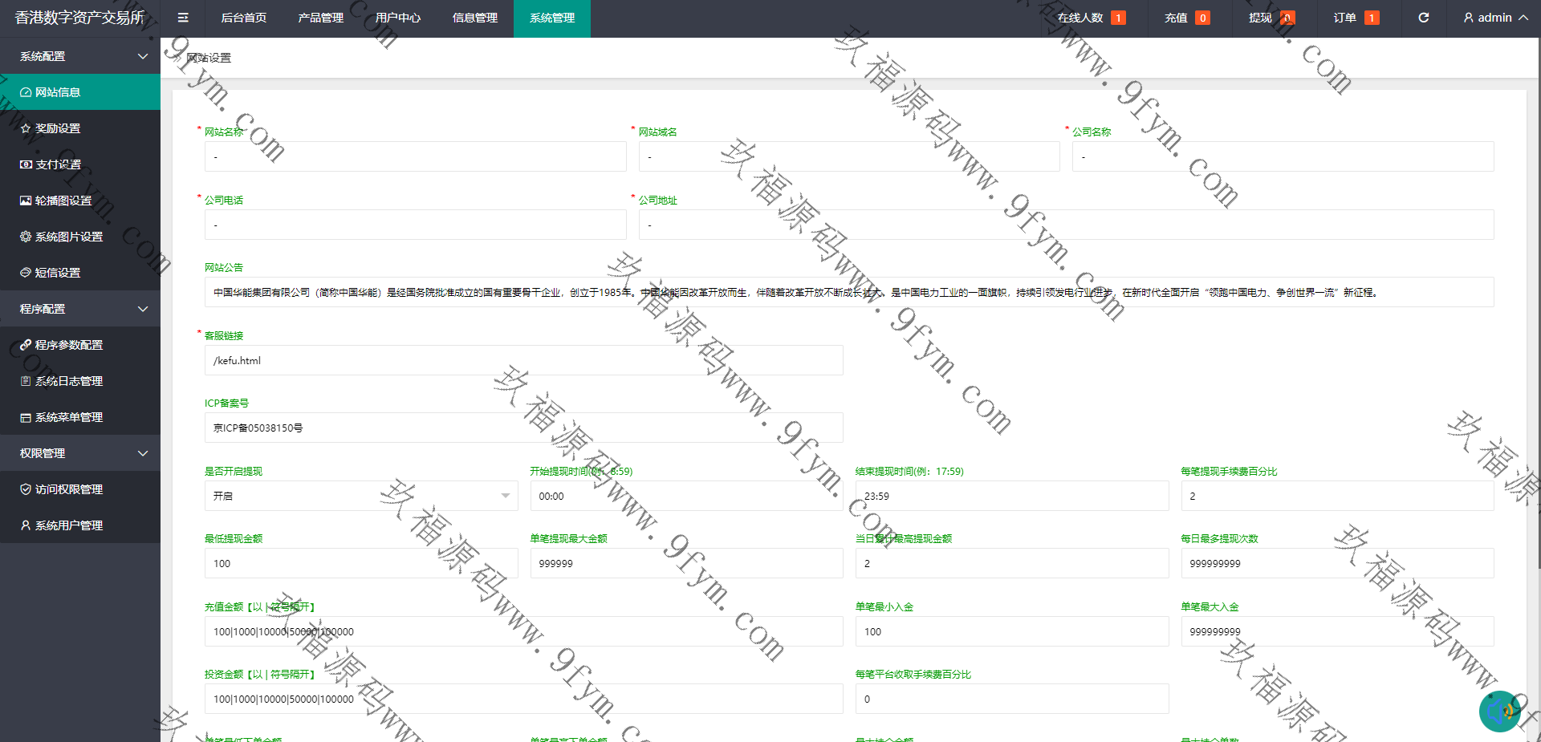Click the 充值 notification button
The image size is (1541, 742).
[1186, 18]
